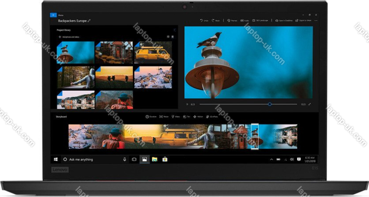Click Export or share
This screenshot has width=369, height=197.
pos(304,20)
